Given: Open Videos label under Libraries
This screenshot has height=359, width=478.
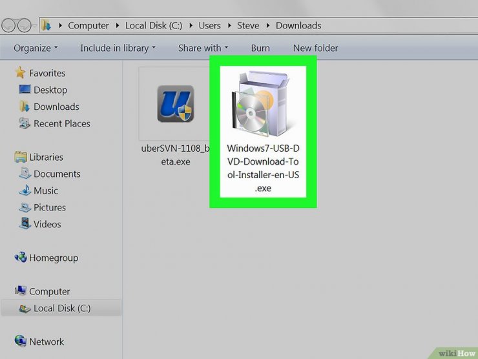Looking at the screenshot, I should [x=47, y=224].
